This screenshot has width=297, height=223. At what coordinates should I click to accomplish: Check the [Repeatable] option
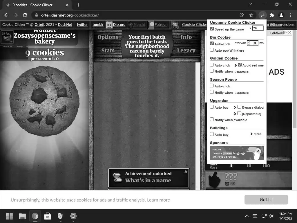(x=239, y=113)
